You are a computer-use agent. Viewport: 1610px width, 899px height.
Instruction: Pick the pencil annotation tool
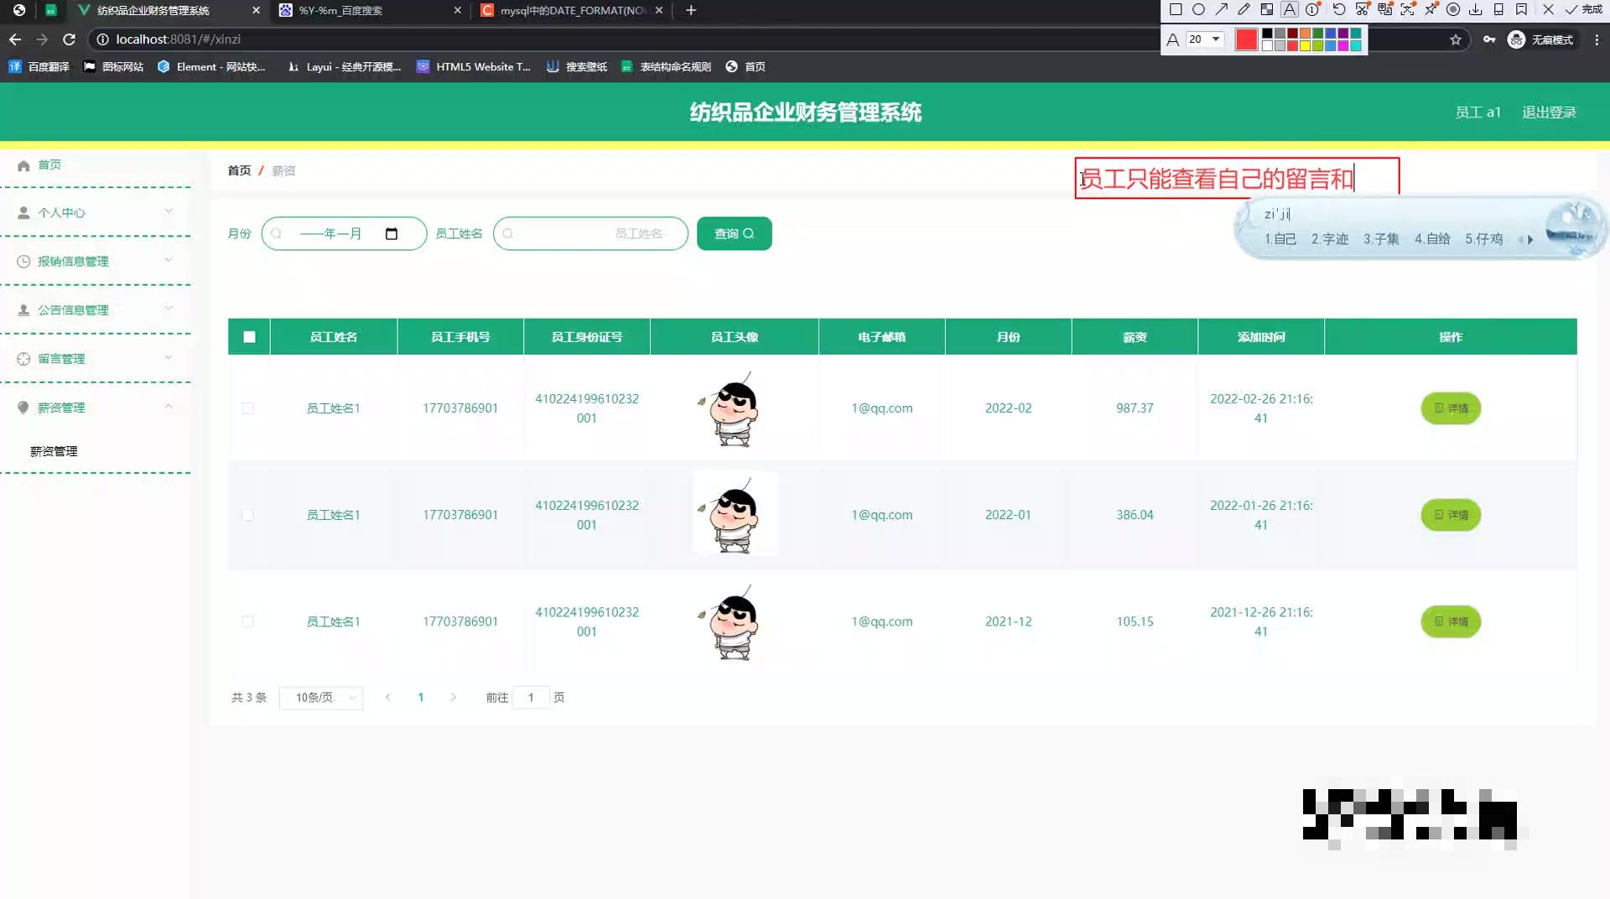(1244, 9)
